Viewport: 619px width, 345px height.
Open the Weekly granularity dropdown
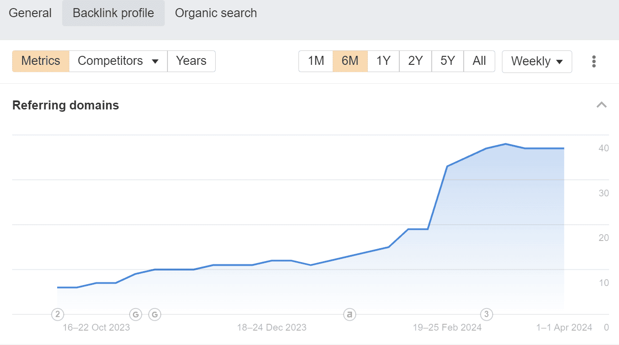point(537,61)
